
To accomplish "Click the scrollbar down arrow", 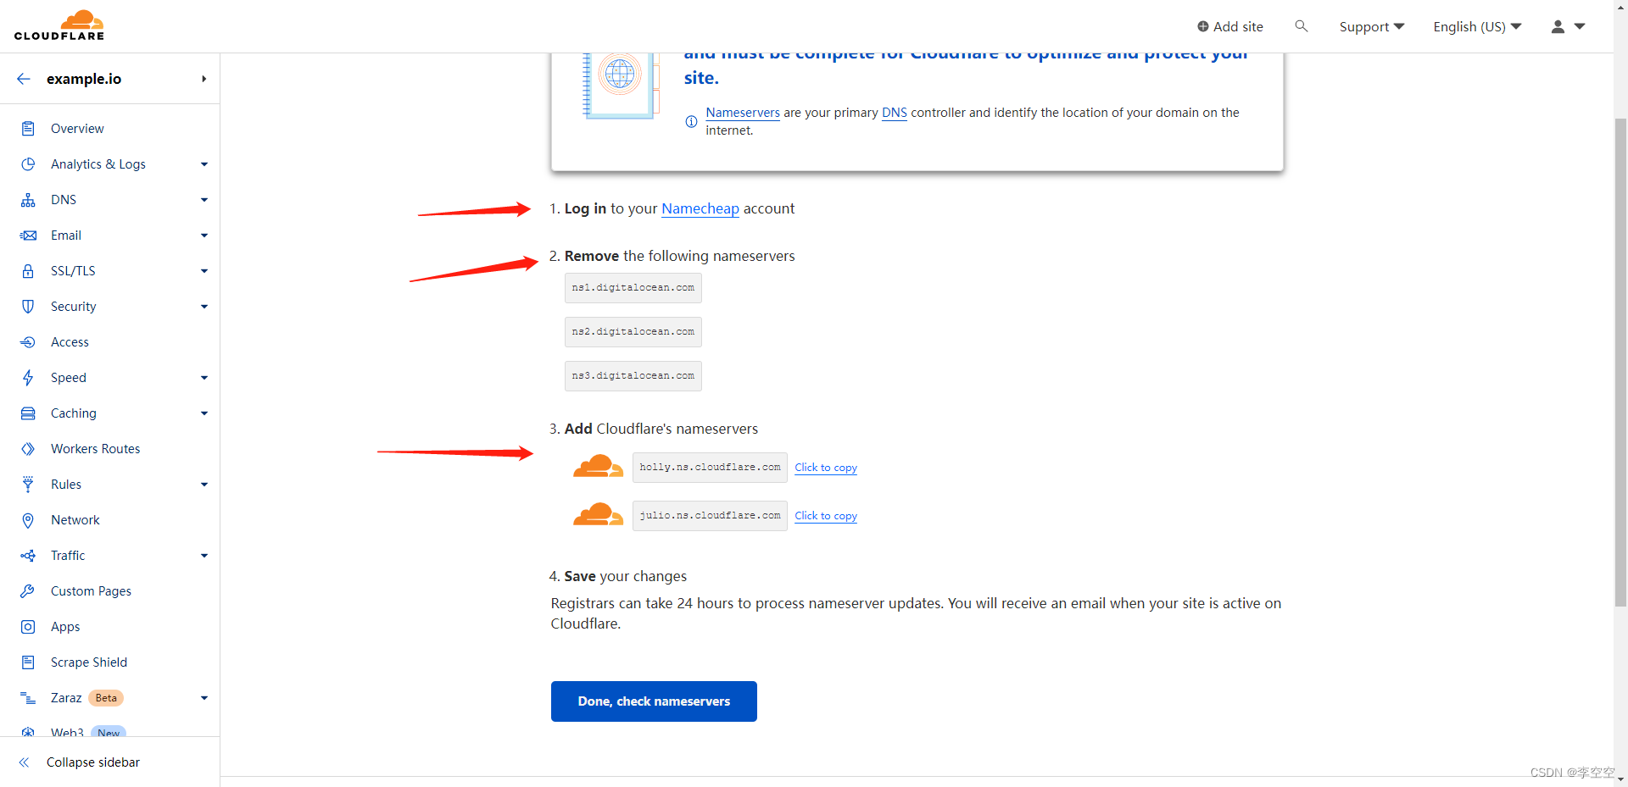I will pyautogui.click(x=1620, y=779).
